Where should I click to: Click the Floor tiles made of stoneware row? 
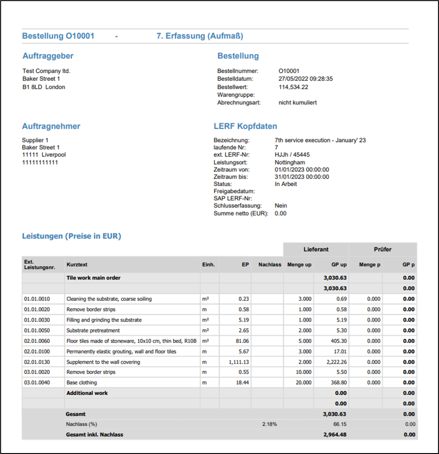132,341
